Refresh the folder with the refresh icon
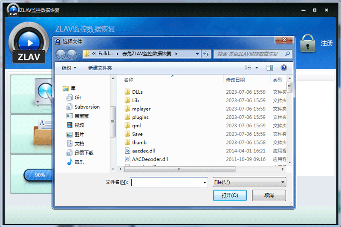Viewport: 341px width, 227px height. tap(206, 54)
